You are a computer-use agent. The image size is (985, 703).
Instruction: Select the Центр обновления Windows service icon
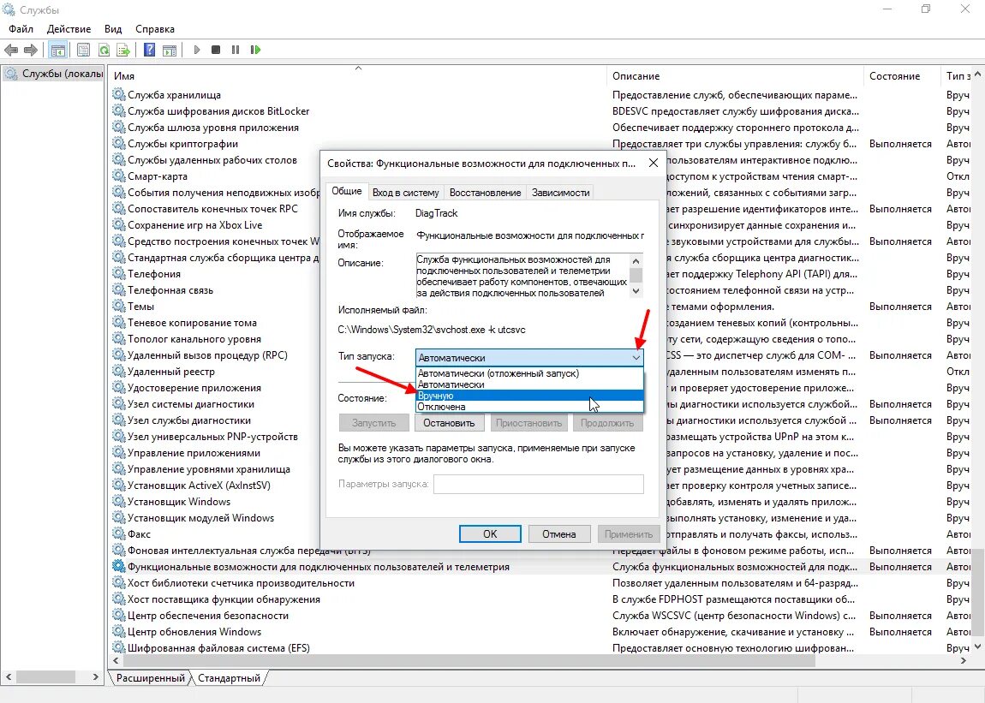click(x=119, y=631)
